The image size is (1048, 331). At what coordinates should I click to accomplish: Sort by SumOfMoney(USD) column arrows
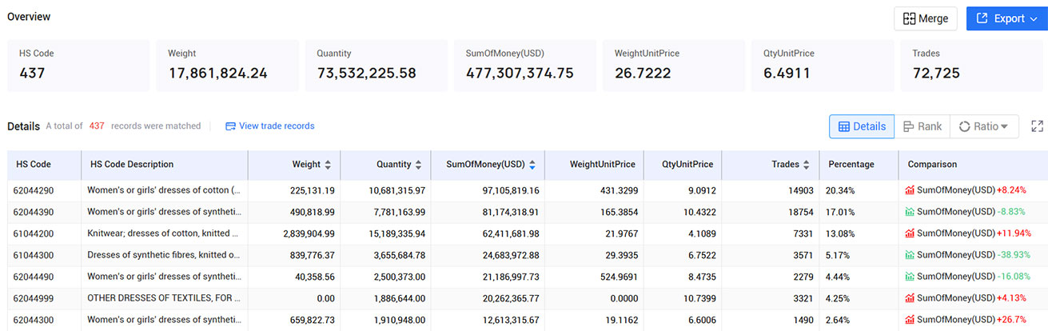[532, 165]
